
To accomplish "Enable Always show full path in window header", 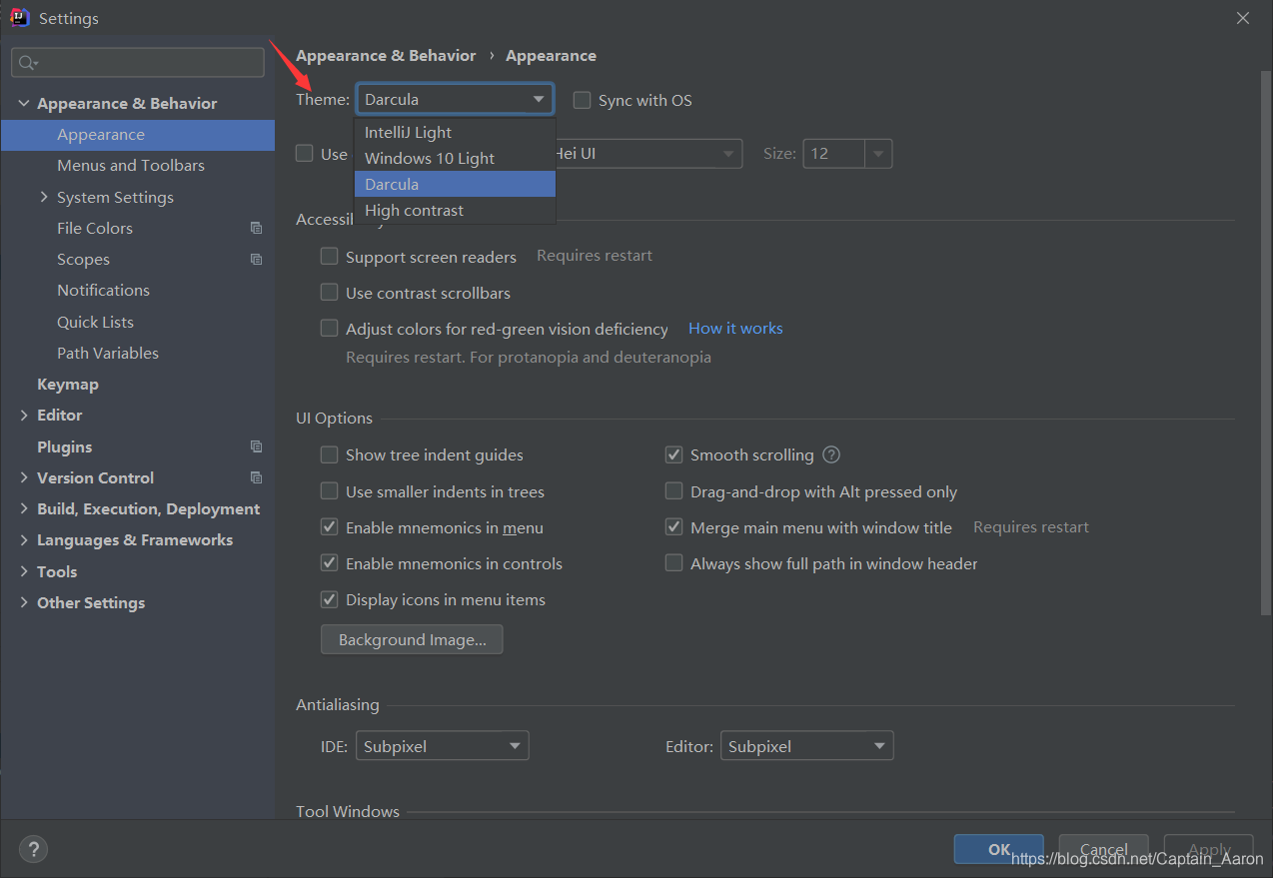I will (673, 563).
